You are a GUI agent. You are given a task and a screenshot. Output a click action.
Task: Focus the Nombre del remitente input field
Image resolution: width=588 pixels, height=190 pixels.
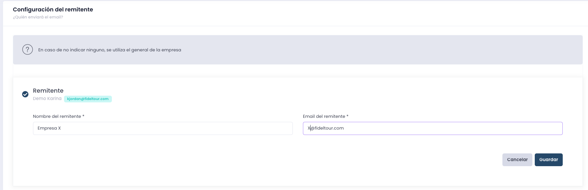[x=163, y=128]
